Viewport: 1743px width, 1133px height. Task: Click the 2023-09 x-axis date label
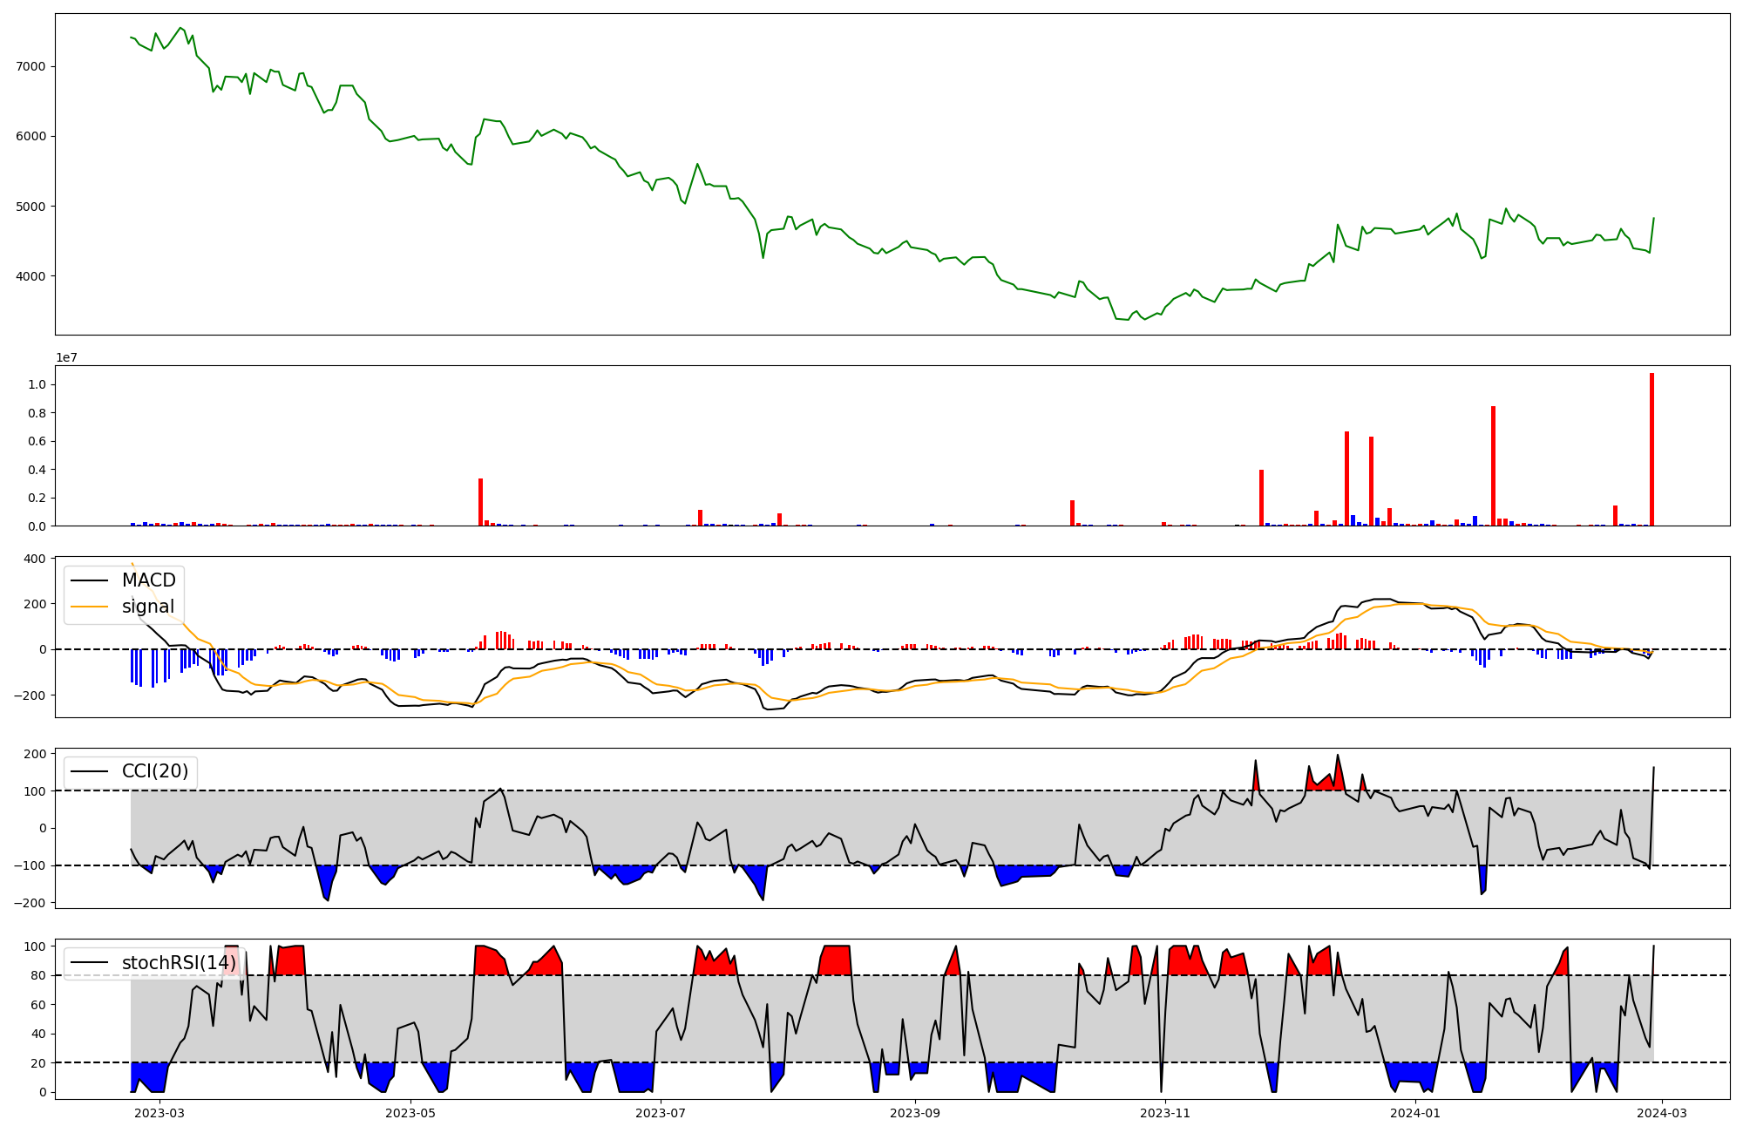pos(916,1113)
